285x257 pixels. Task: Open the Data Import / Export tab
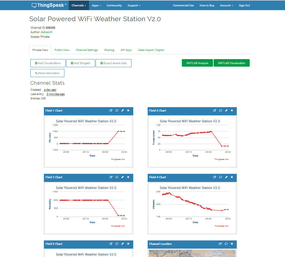pos(151,50)
